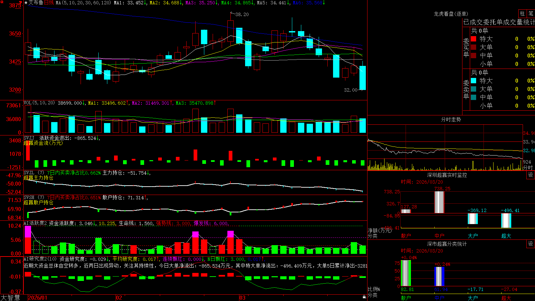The height and width of the screenshot is (301, 535).
Task: Click the red question mark help icon
Action: pos(20,3)
